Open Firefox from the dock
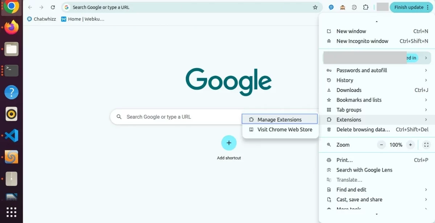Viewport: 435px width, 223px height. [11, 27]
